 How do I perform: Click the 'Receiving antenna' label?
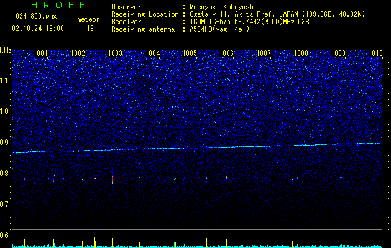point(143,29)
